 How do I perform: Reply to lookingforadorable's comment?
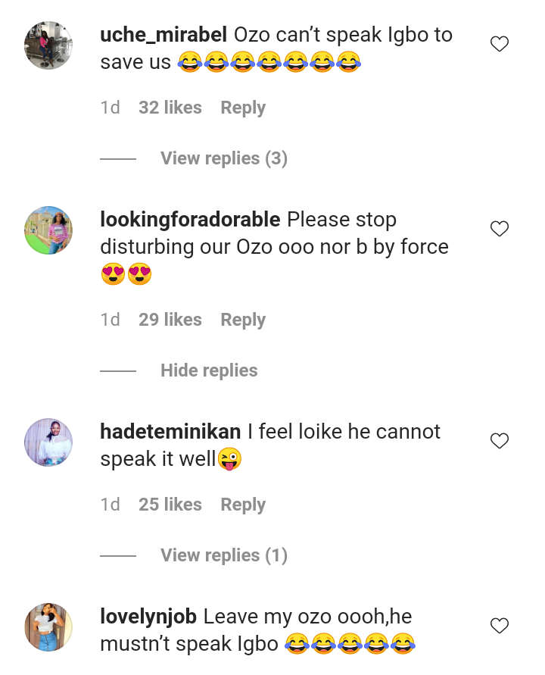click(243, 320)
